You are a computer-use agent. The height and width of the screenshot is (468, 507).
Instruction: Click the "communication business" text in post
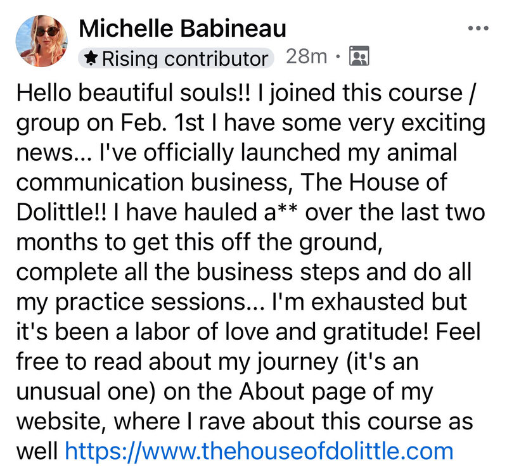point(155,182)
